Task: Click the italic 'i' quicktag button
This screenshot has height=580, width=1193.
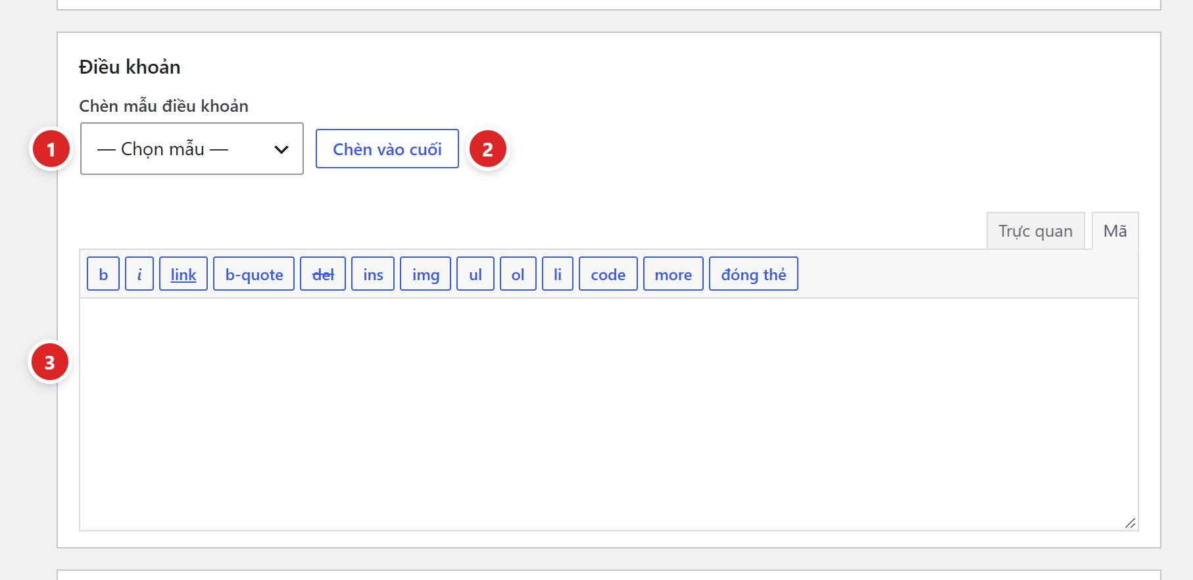Action: tap(139, 274)
